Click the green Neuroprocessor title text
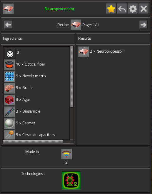 59,9
